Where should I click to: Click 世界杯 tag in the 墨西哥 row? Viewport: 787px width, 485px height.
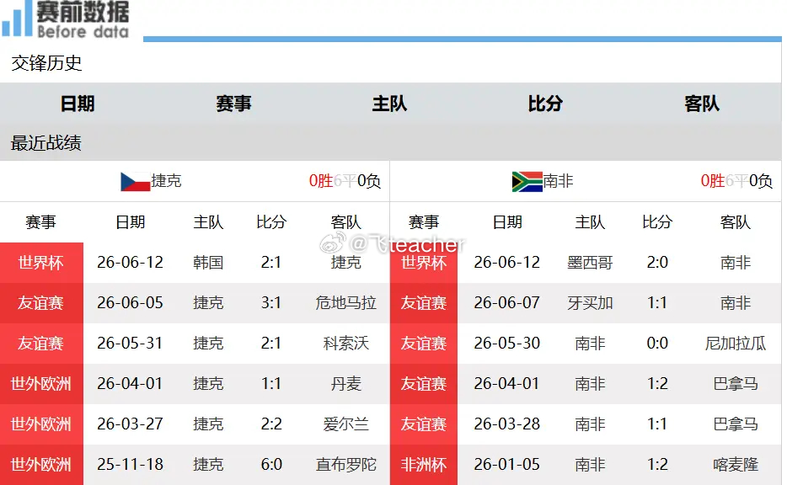(x=424, y=263)
